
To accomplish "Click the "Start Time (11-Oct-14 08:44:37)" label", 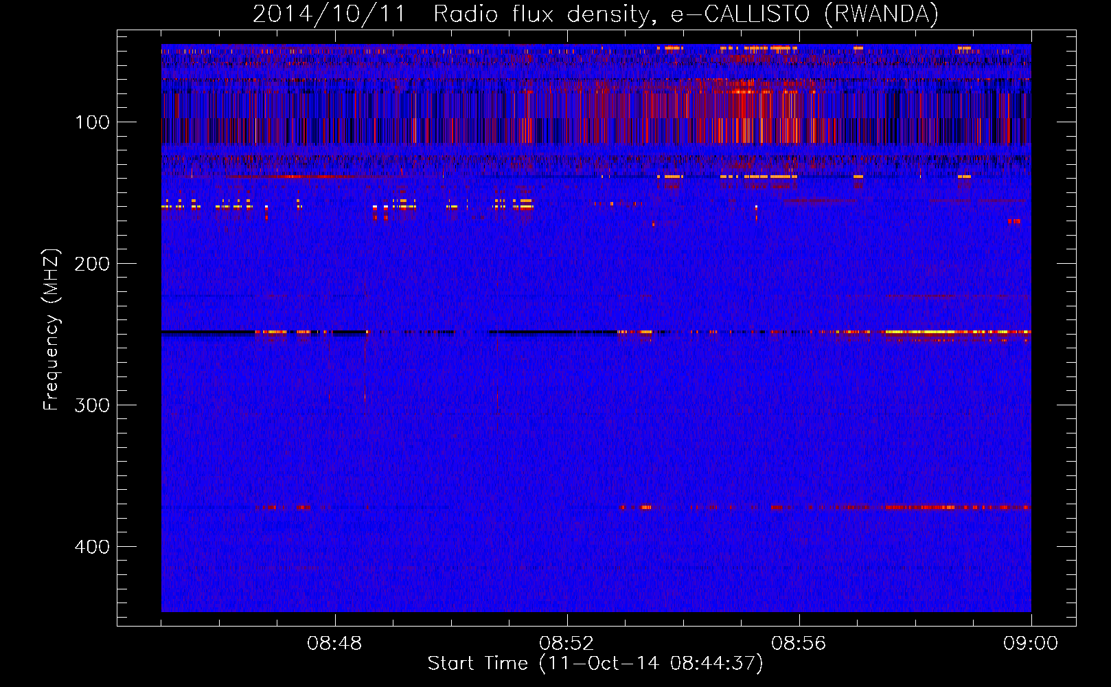I will tap(595, 664).
